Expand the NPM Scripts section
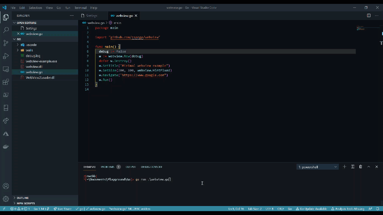 click(x=45, y=203)
